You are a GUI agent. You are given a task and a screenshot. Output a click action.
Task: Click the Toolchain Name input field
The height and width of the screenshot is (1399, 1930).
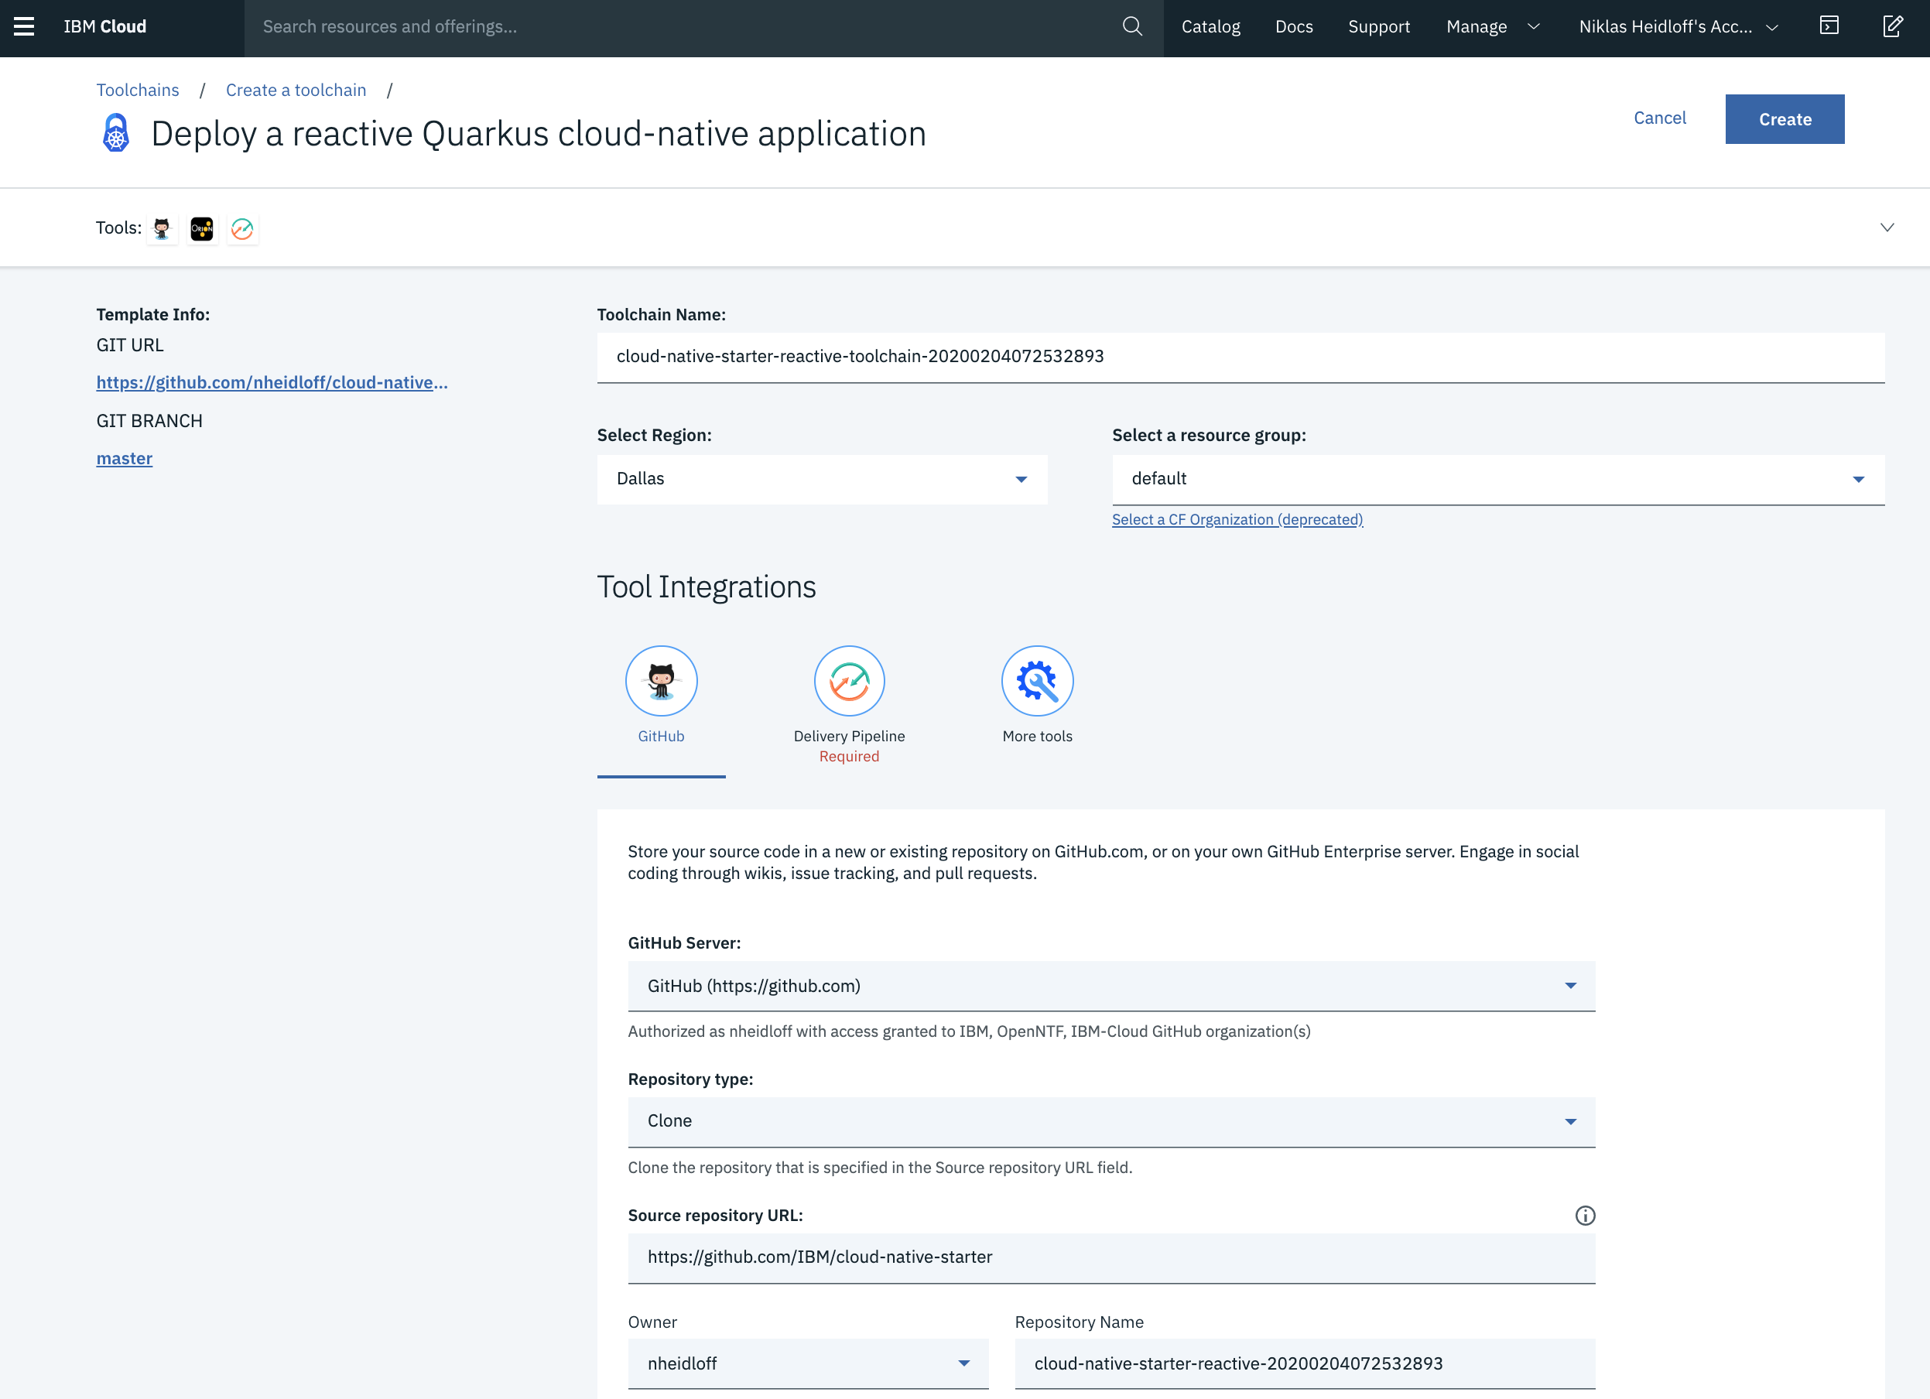click(x=1240, y=357)
